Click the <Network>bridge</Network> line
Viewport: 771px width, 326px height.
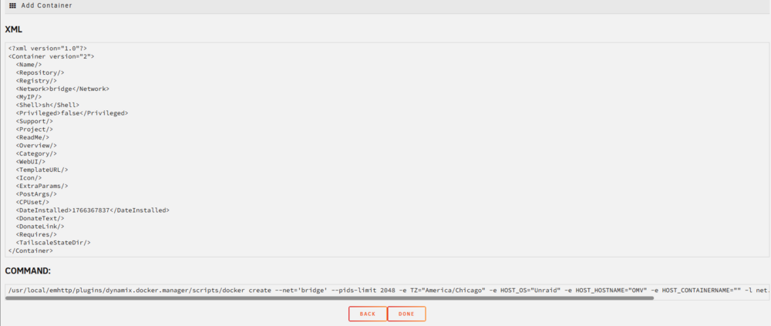(x=62, y=89)
